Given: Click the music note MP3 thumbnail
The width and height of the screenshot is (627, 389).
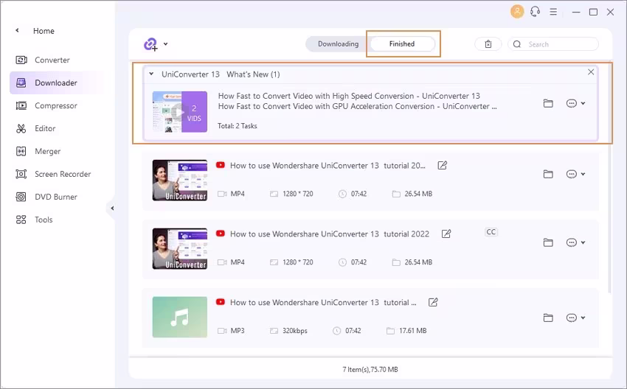Looking at the screenshot, I should (x=180, y=317).
